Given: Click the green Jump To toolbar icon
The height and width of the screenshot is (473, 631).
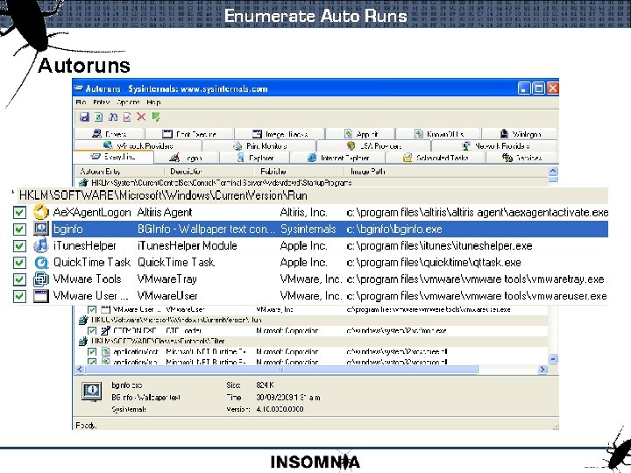Looking at the screenshot, I should (x=156, y=117).
